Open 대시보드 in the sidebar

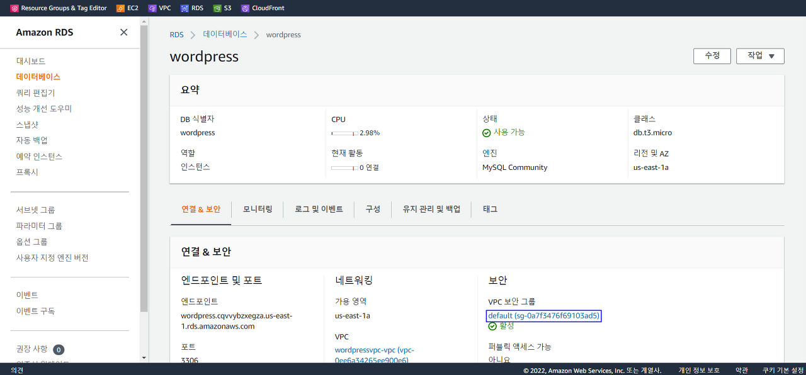pos(31,61)
